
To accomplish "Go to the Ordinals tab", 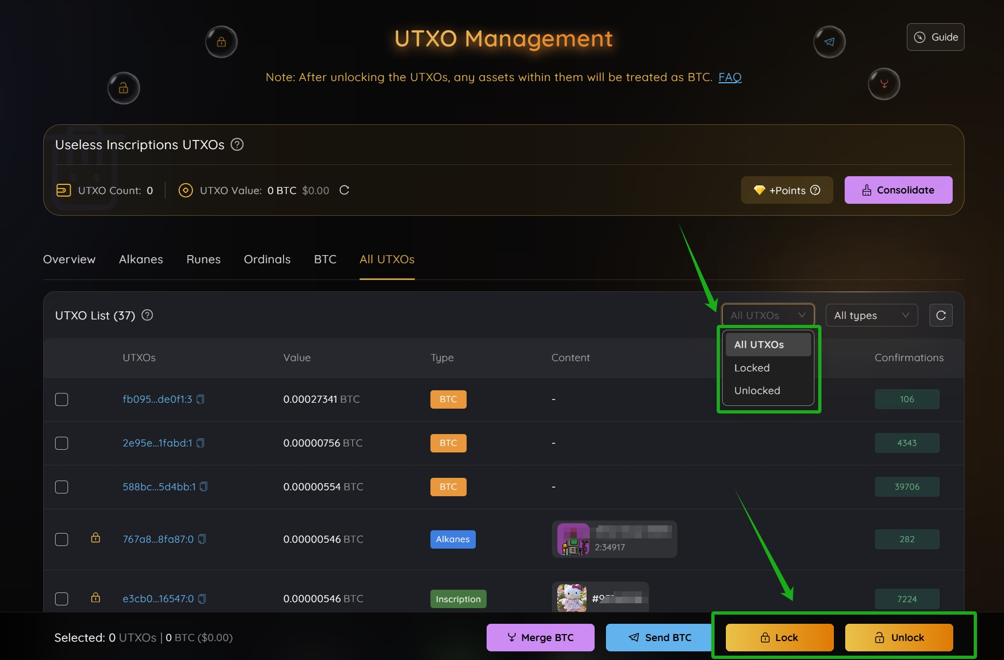I will (267, 259).
